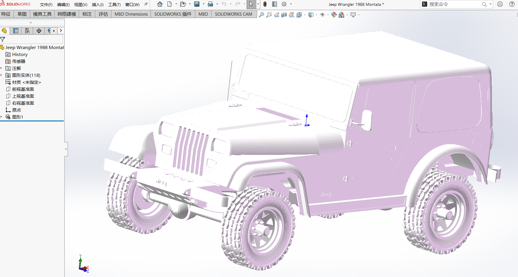This screenshot has height=277, width=518.
Task: Open the 工具(T) menu
Action: (114, 5)
